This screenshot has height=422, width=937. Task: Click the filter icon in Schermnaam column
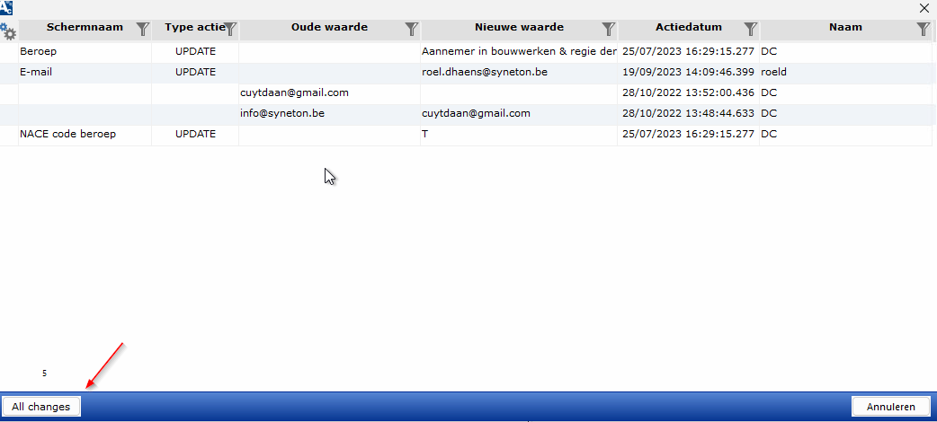142,30
